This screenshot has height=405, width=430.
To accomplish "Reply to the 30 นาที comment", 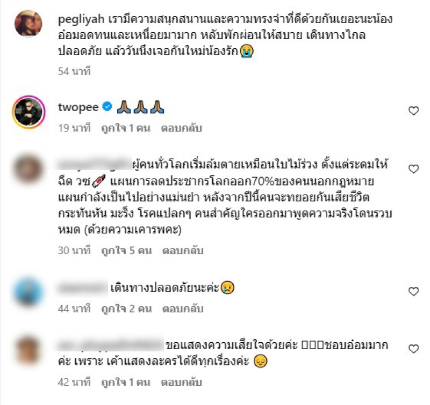I will (x=183, y=251).
